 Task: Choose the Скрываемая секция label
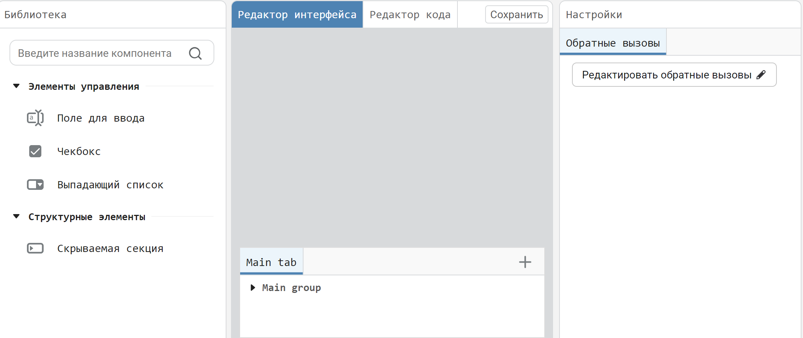110,249
